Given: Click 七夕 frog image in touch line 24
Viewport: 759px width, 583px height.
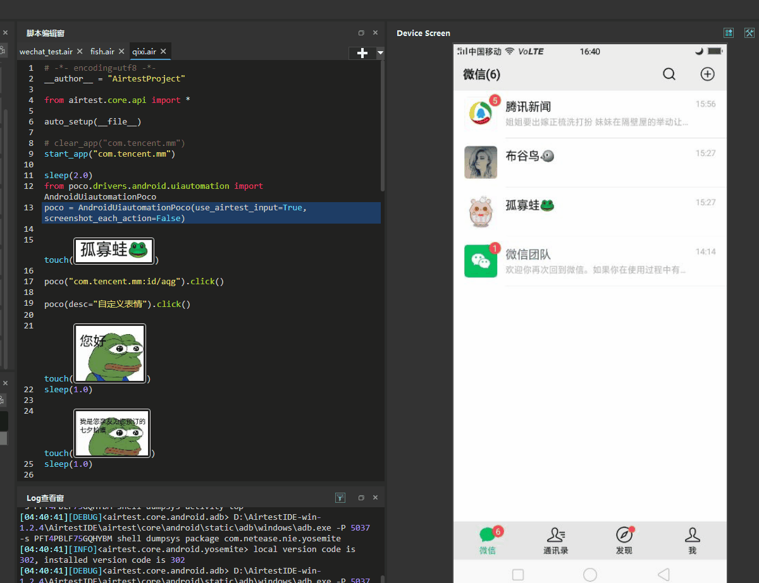Looking at the screenshot, I should pos(112,433).
